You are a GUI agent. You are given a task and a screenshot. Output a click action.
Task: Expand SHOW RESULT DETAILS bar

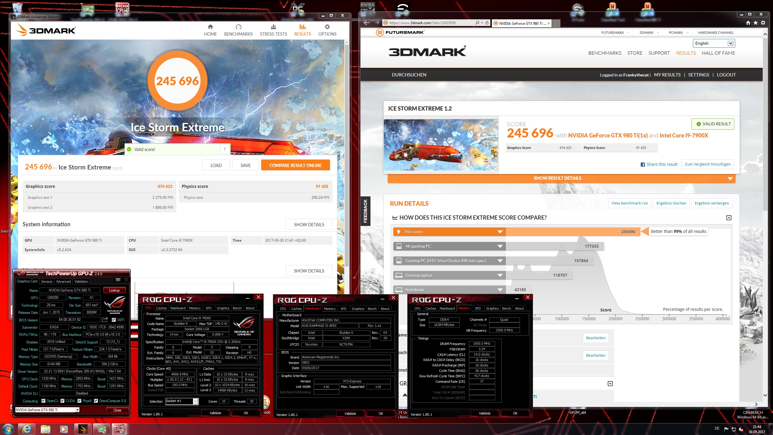click(561, 178)
